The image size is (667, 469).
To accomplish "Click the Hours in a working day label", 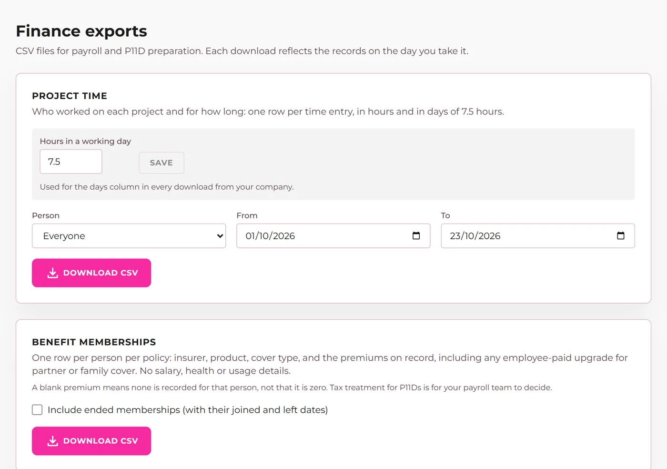I will (85, 141).
